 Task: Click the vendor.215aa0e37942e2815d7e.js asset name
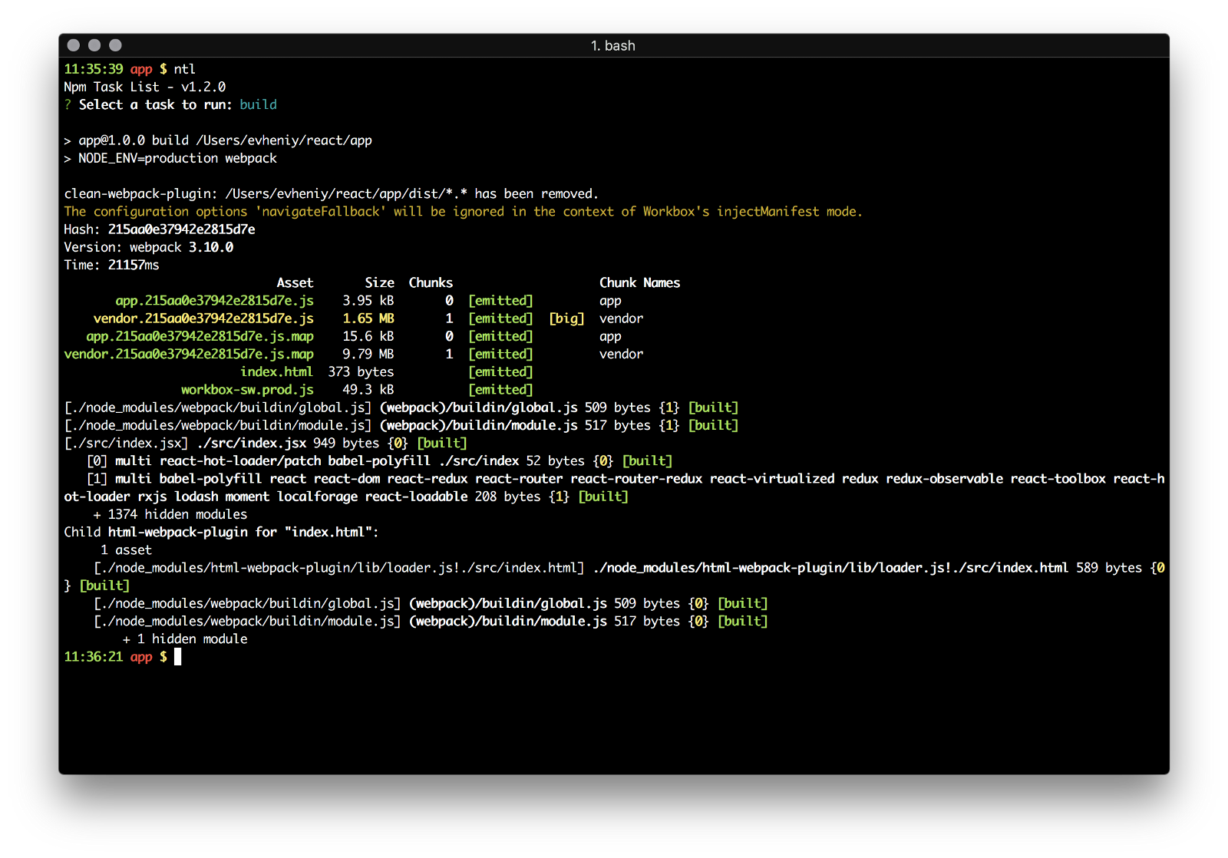click(203, 318)
